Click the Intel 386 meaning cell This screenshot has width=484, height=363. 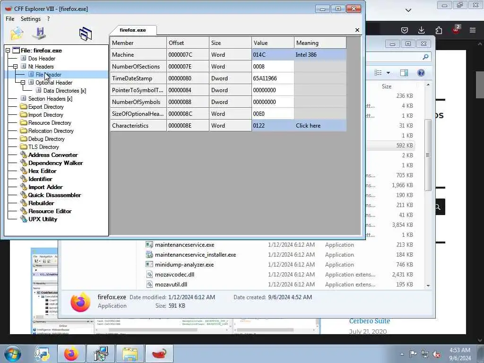[x=320, y=55]
